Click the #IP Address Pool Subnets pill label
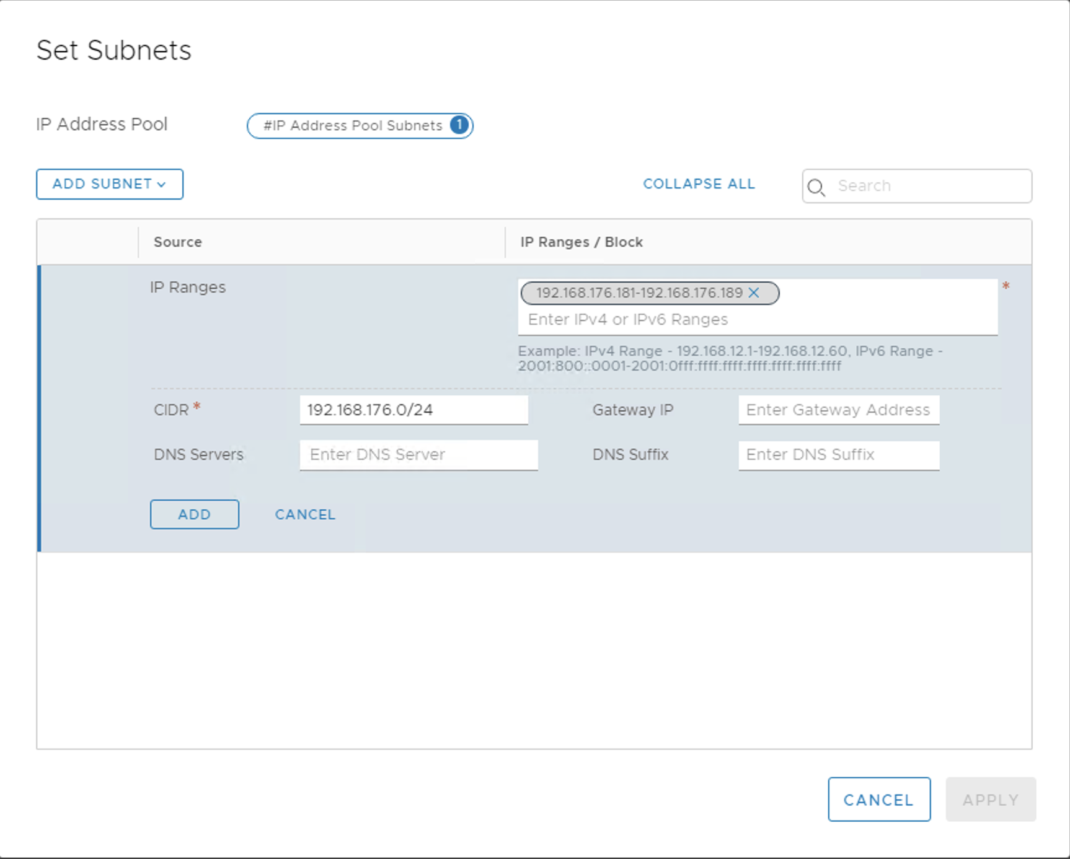This screenshot has height=859, width=1070. 352,126
